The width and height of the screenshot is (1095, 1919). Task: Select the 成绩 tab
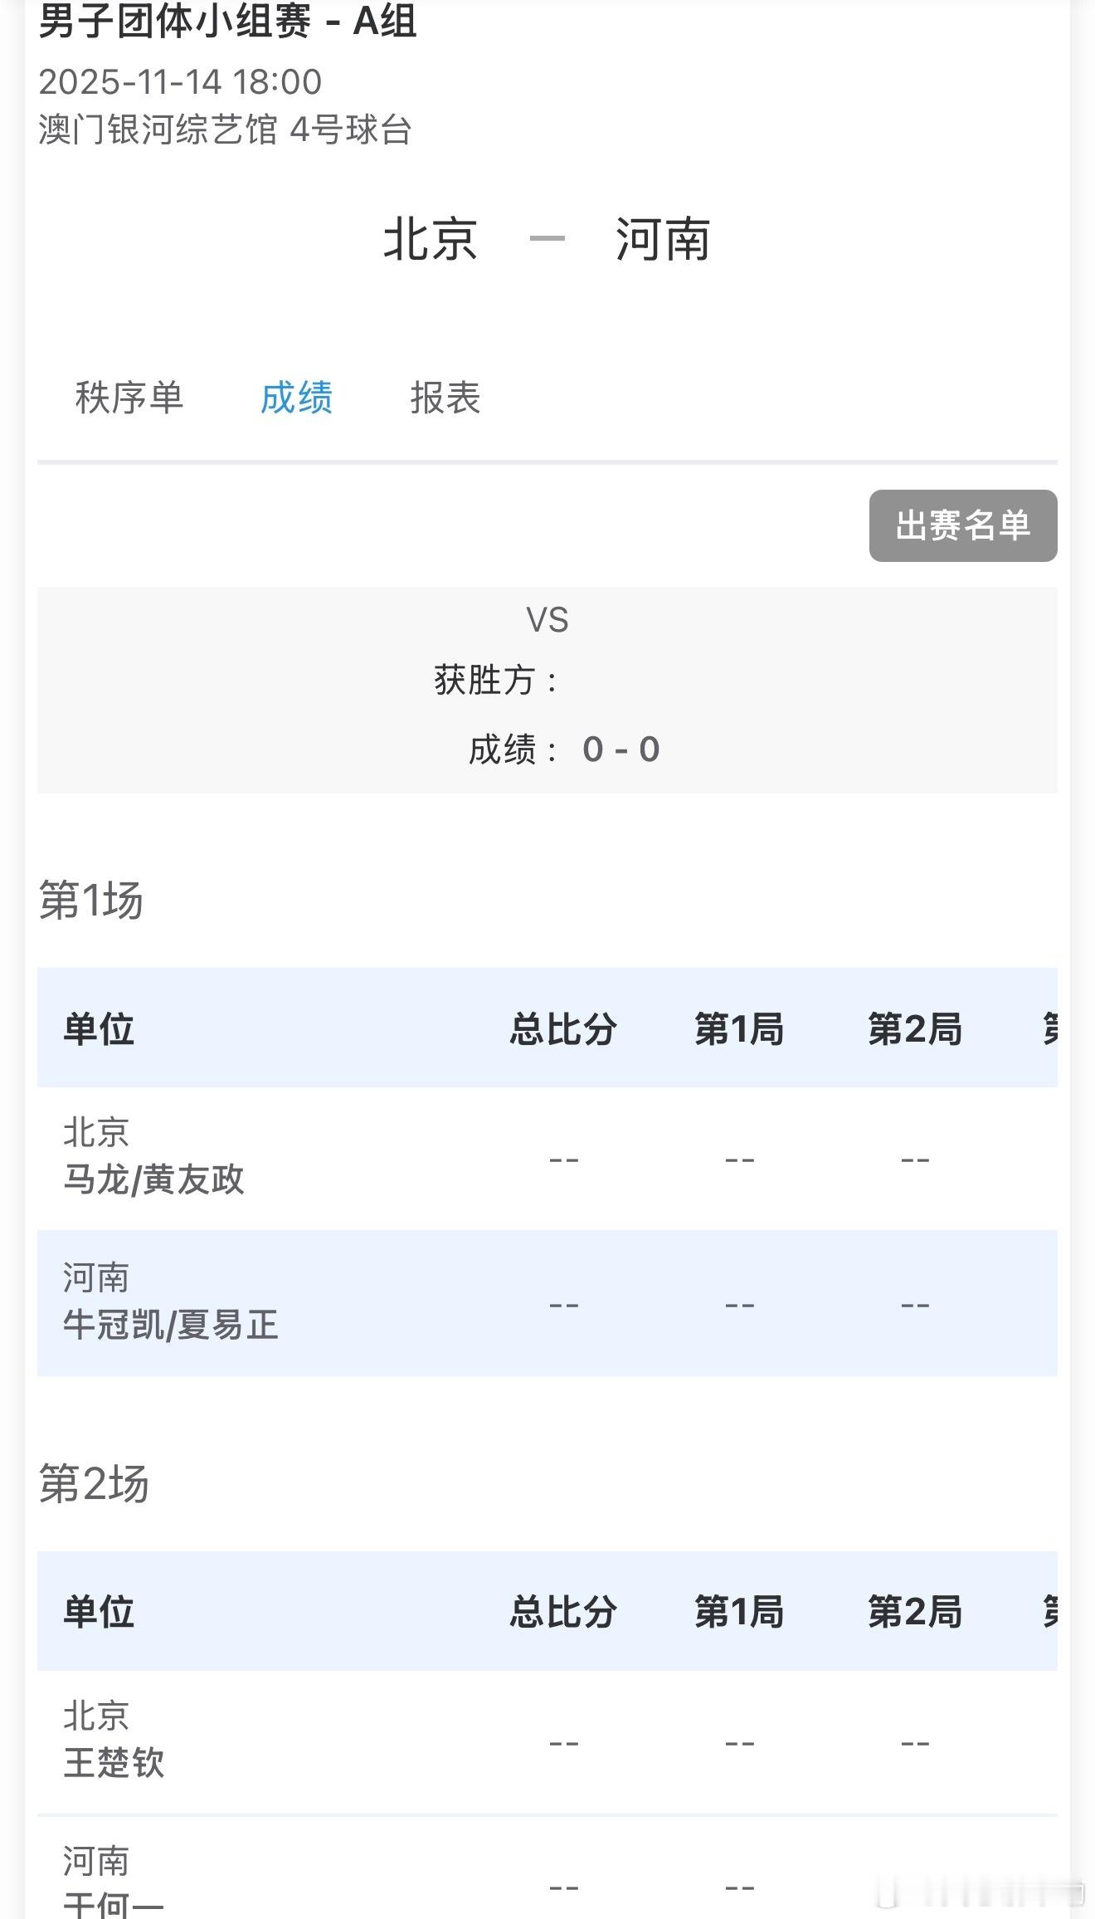pyautogui.click(x=296, y=398)
